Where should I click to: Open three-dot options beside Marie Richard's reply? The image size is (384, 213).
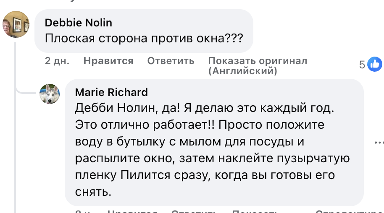(x=379, y=143)
